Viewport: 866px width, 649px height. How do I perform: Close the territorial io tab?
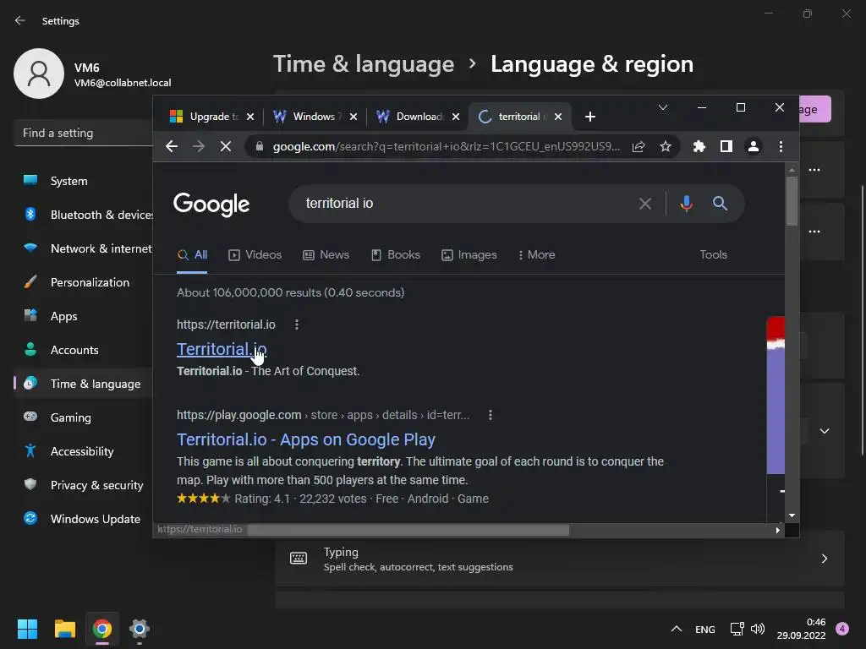tap(558, 117)
